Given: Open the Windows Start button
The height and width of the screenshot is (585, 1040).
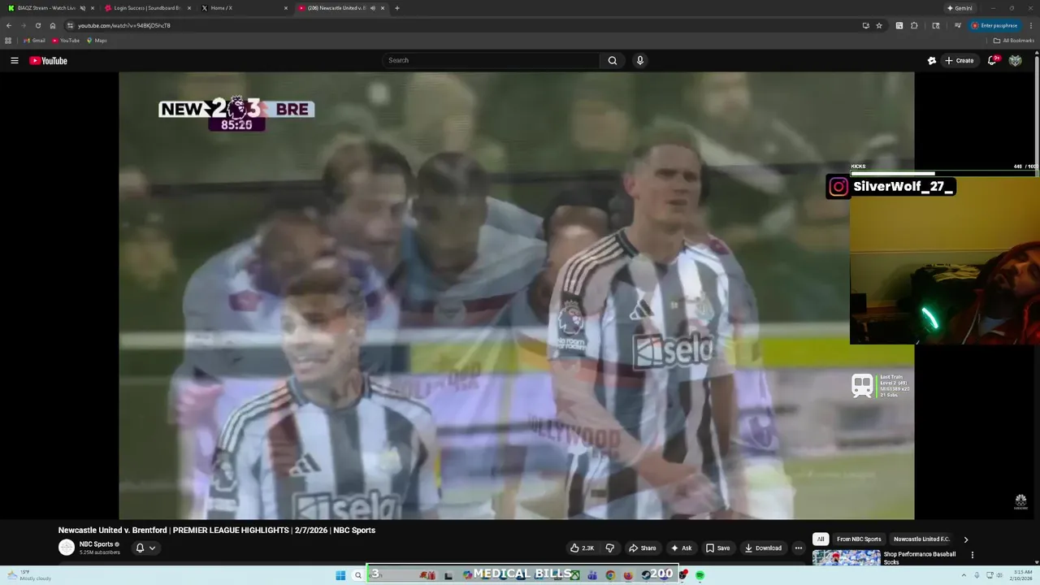Looking at the screenshot, I should [x=340, y=575].
